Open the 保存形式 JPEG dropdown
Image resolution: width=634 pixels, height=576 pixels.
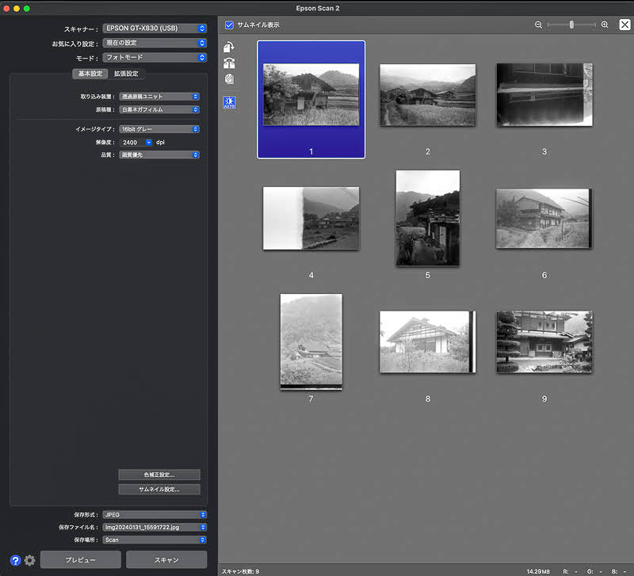155,514
